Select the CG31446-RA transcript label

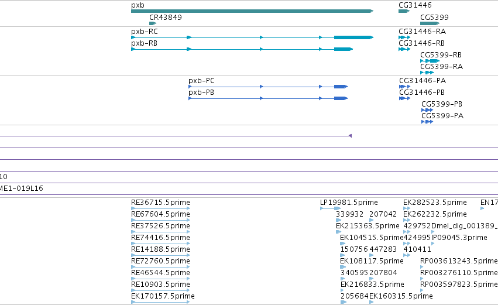tap(422, 32)
